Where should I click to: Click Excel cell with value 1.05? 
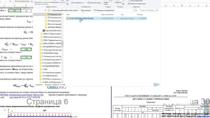pyautogui.click(x=26, y=49)
